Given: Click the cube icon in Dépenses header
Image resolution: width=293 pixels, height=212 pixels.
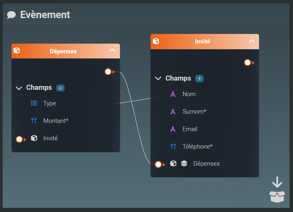Looking at the screenshot, I should [16, 50].
